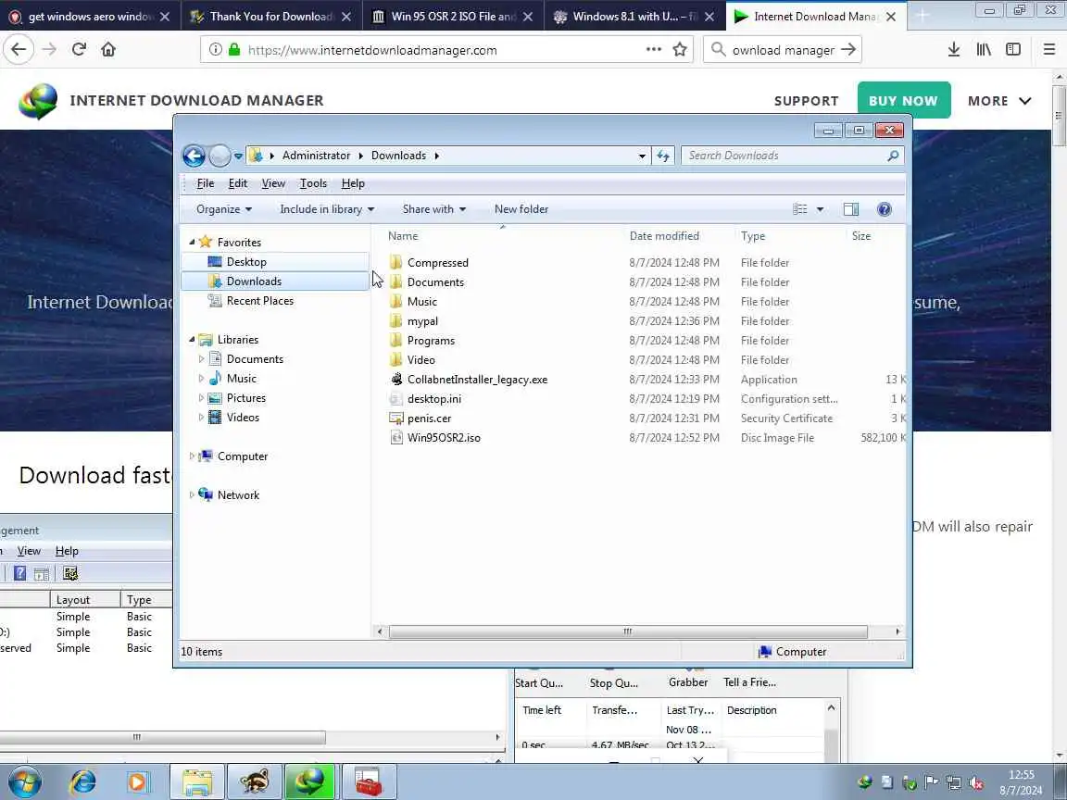The height and width of the screenshot is (800, 1067).
Task: Open the Organize dropdown
Action: (x=224, y=209)
